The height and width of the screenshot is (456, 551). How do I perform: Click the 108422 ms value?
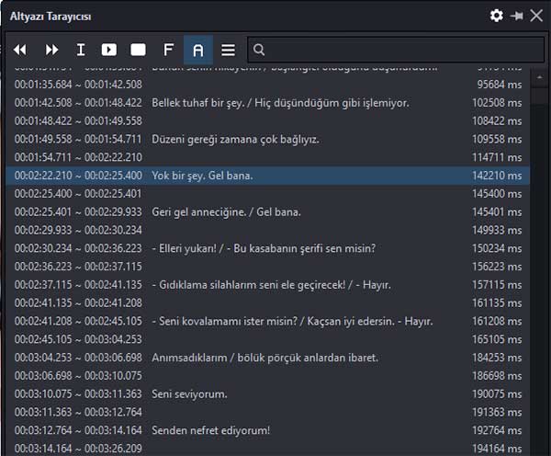pos(497,121)
